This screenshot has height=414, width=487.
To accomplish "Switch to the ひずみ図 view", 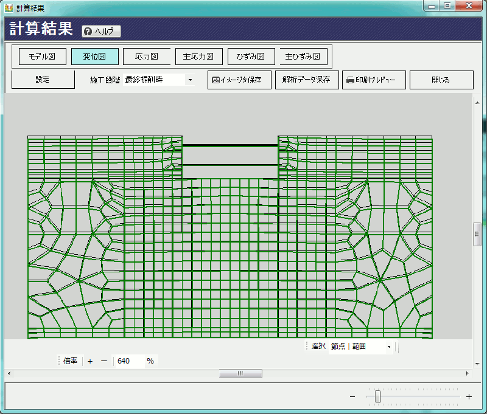I will pyautogui.click(x=251, y=57).
